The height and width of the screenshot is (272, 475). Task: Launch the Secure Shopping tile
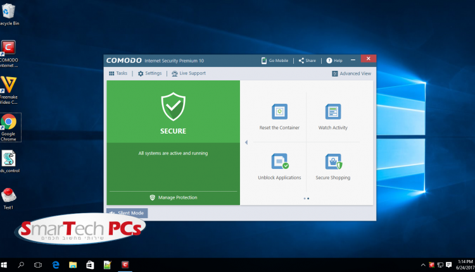[x=333, y=167]
